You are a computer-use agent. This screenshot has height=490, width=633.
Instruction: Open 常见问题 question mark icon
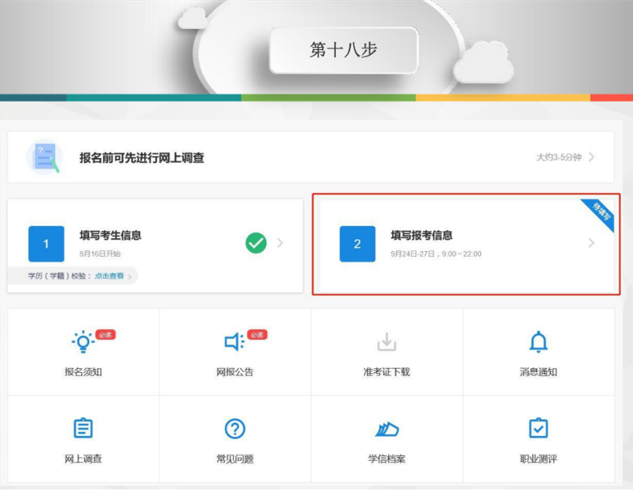tap(234, 429)
